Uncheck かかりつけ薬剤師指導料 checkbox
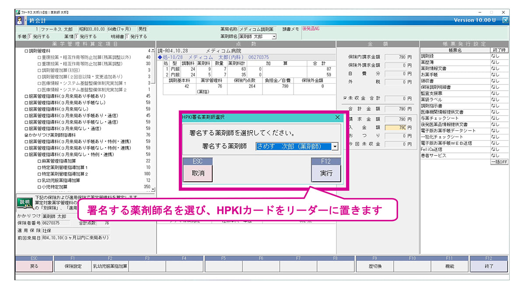The height and width of the screenshot is (289, 525). pyautogui.click(x=26, y=136)
